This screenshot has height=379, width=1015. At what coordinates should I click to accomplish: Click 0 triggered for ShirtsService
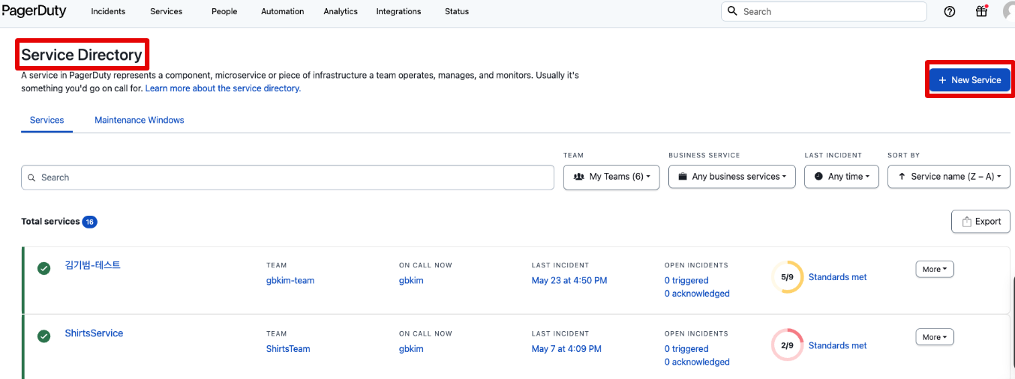[686, 349]
